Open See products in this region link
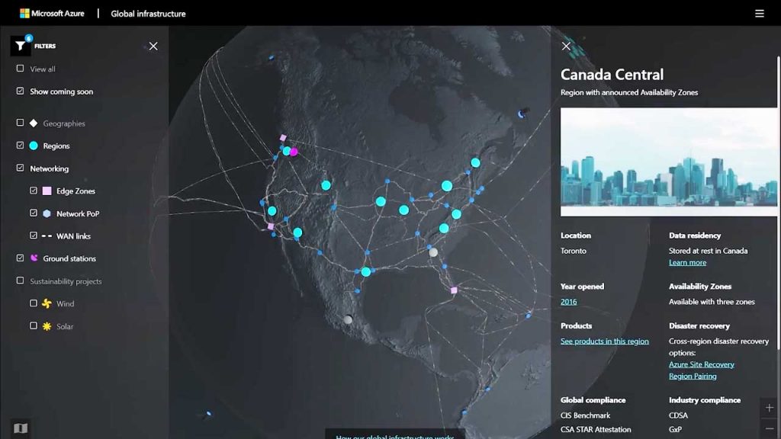Viewport: 781px width, 439px height. click(x=605, y=341)
